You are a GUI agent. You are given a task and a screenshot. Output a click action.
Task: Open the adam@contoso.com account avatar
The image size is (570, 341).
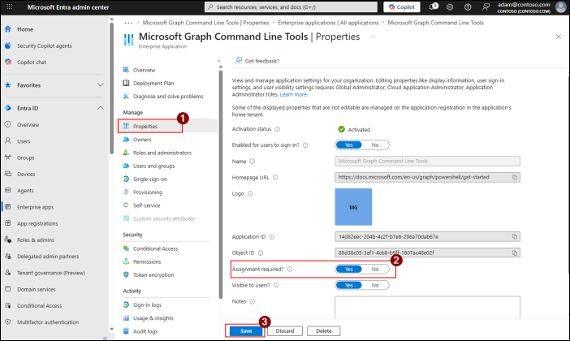click(561, 7)
